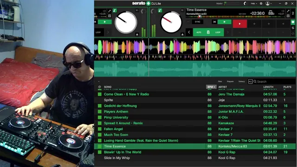Click the 88 BPM display on right deck
This screenshot has width=297, height=167.
pyautogui.click(x=271, y=13)
